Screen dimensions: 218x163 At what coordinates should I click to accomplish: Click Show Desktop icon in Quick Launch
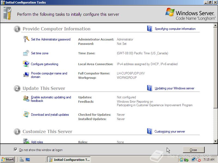28,160
